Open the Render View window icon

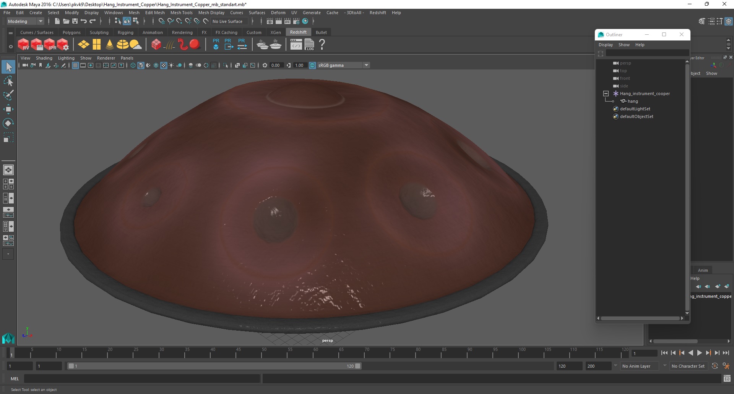point(270,21)
